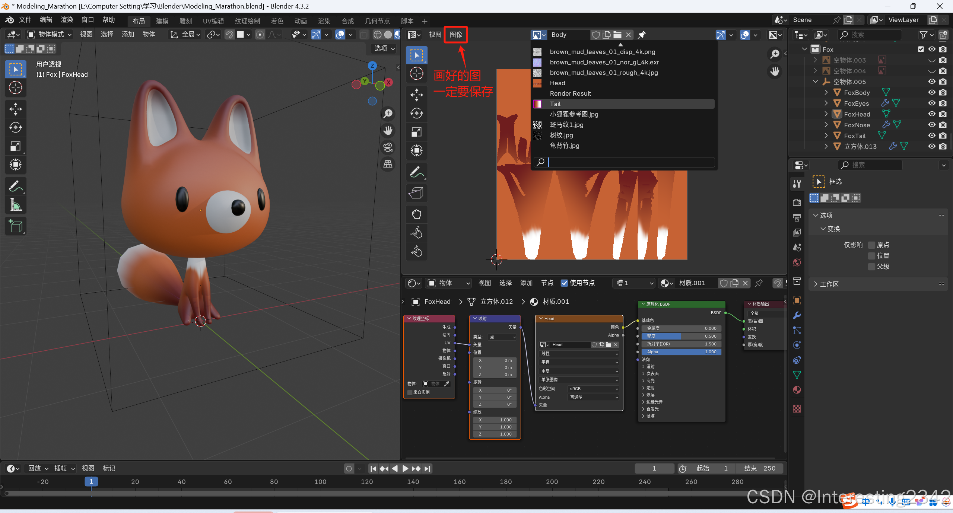Hide FoxHead in the outliner
The width and height of the screenshot is (953, 513).
point(931,114)
